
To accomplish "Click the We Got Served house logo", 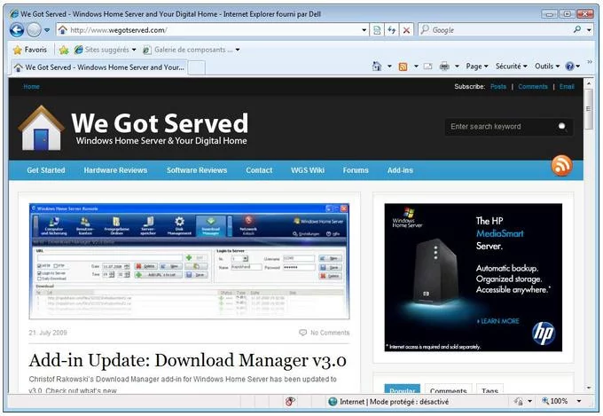I will 41,128.
